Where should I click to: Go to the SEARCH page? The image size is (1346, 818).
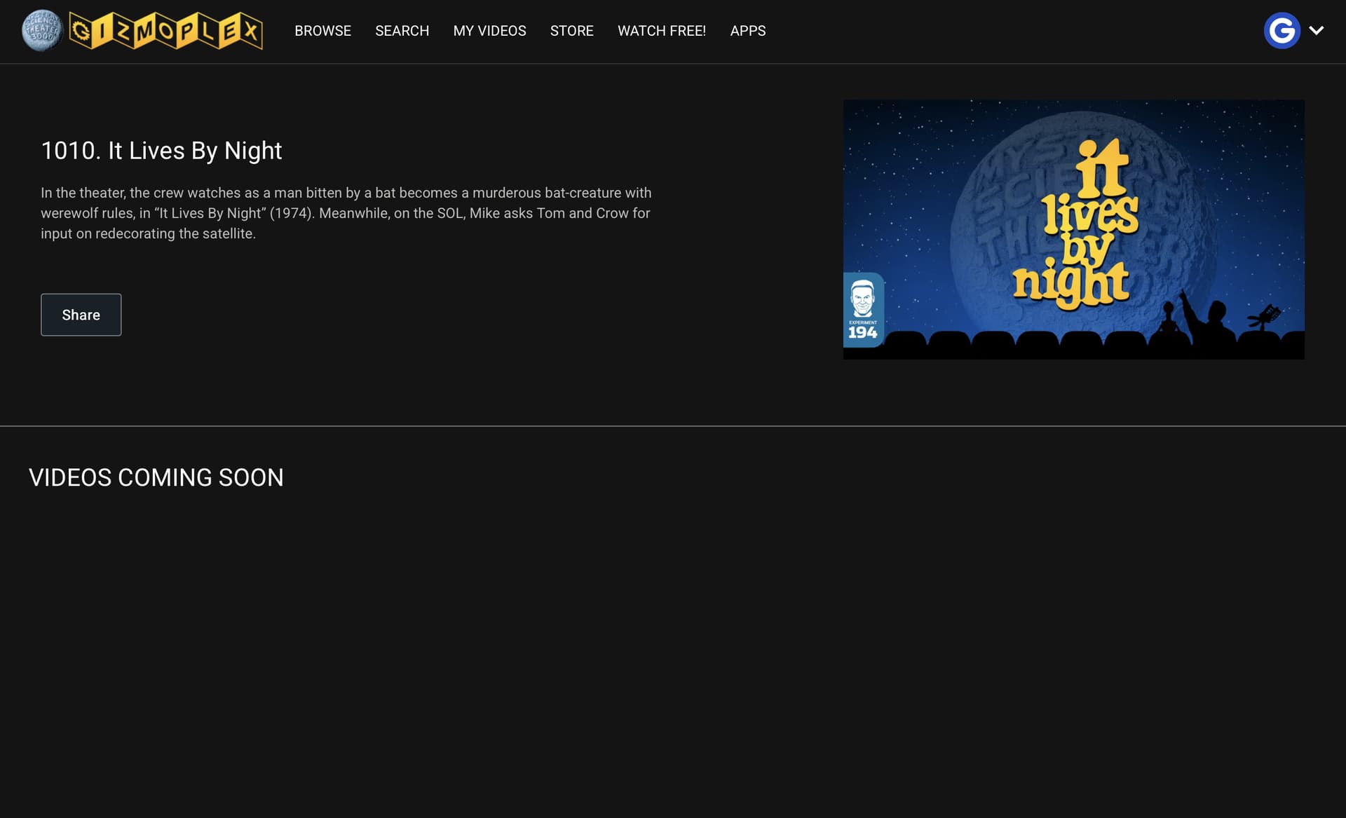(402, 31)
